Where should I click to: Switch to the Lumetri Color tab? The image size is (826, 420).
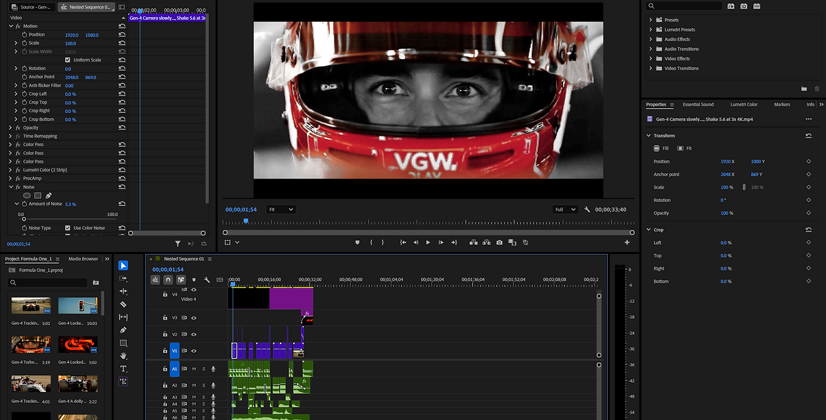[744, 104]
